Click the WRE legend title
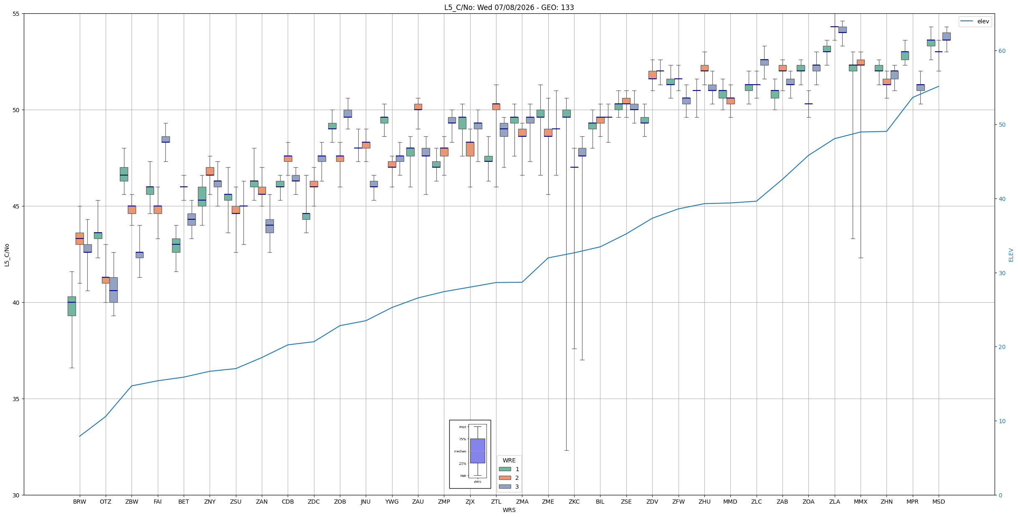Image resolution: width=1018 pixels, height=517 pixels. (x=509, y=460)
